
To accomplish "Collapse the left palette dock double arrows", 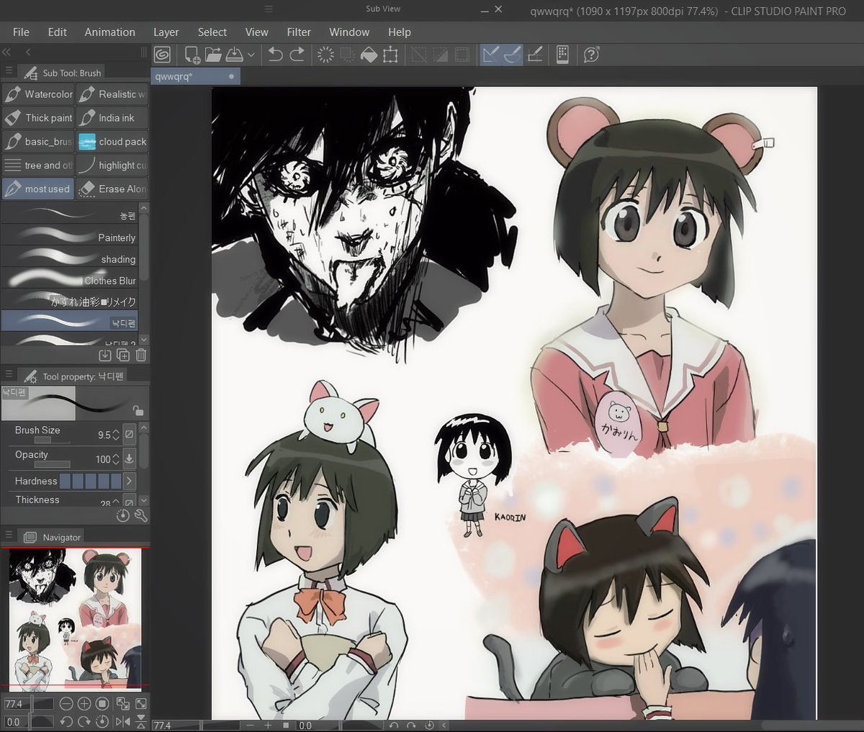I will pyautogui.click(x=6, y=52).
